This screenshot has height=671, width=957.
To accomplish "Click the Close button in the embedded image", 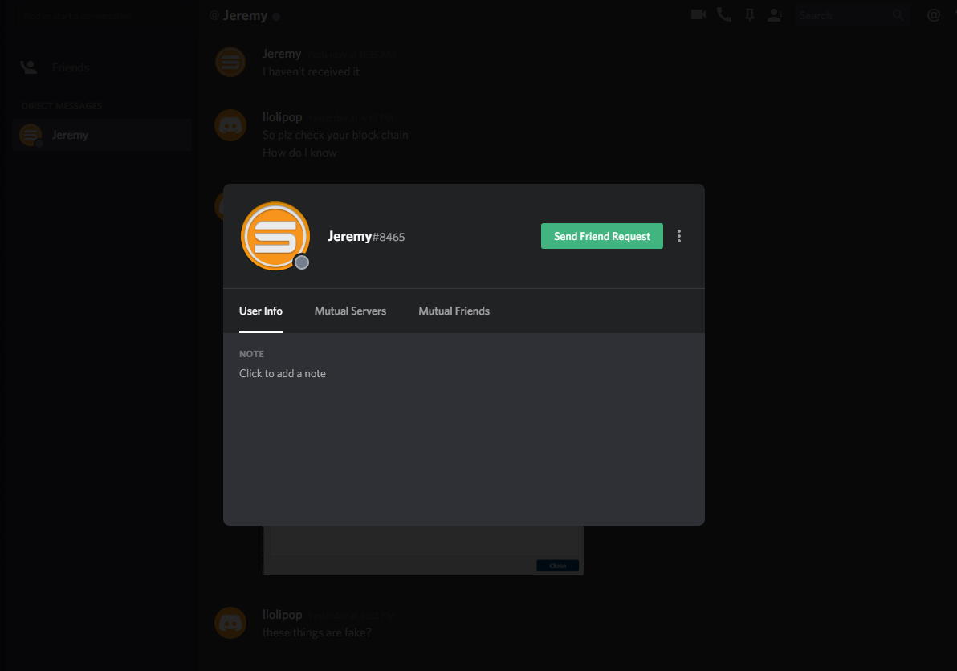I will (x=557, y=566).
